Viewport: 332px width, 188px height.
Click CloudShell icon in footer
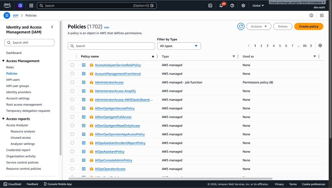coord(5,184)
